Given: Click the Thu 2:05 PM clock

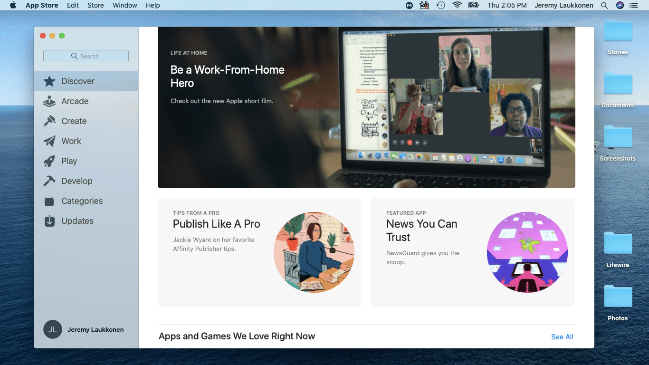Looking at the screenshot, I should [507, 5].
